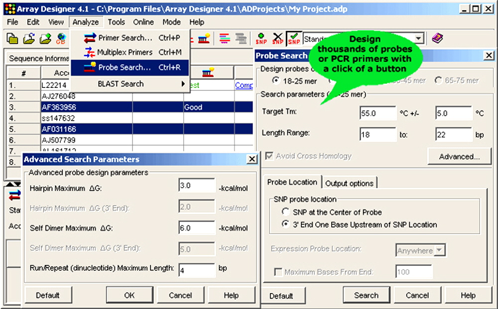The width and height of the screenshot is (498, 309).
Task: Switch to the Probe Location tab
Action: click(292, 182)
